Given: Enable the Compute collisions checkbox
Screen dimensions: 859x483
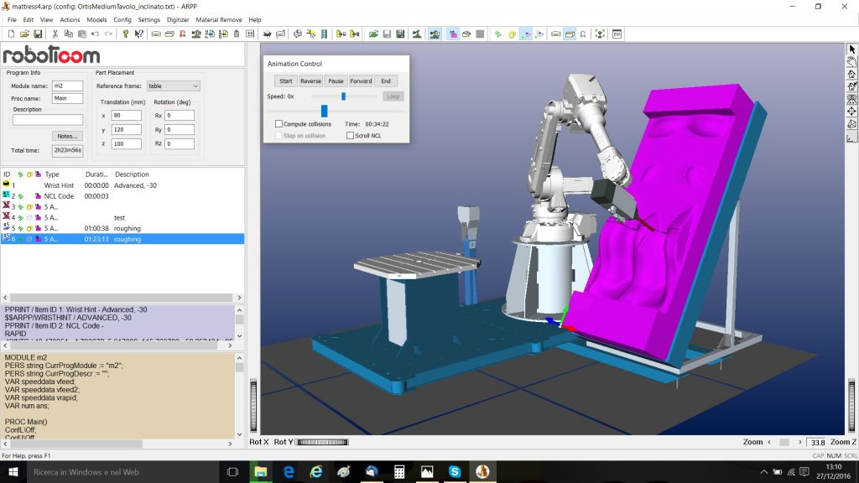Looking at the screenshot, I should tap(279, 124).
